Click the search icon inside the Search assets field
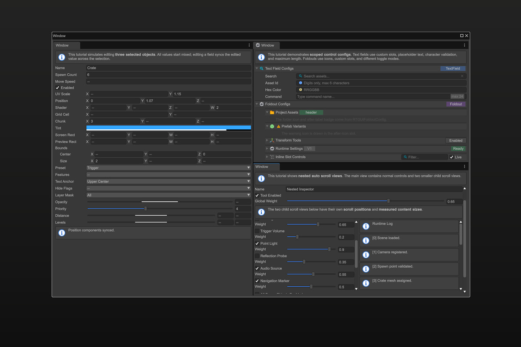 300,76
